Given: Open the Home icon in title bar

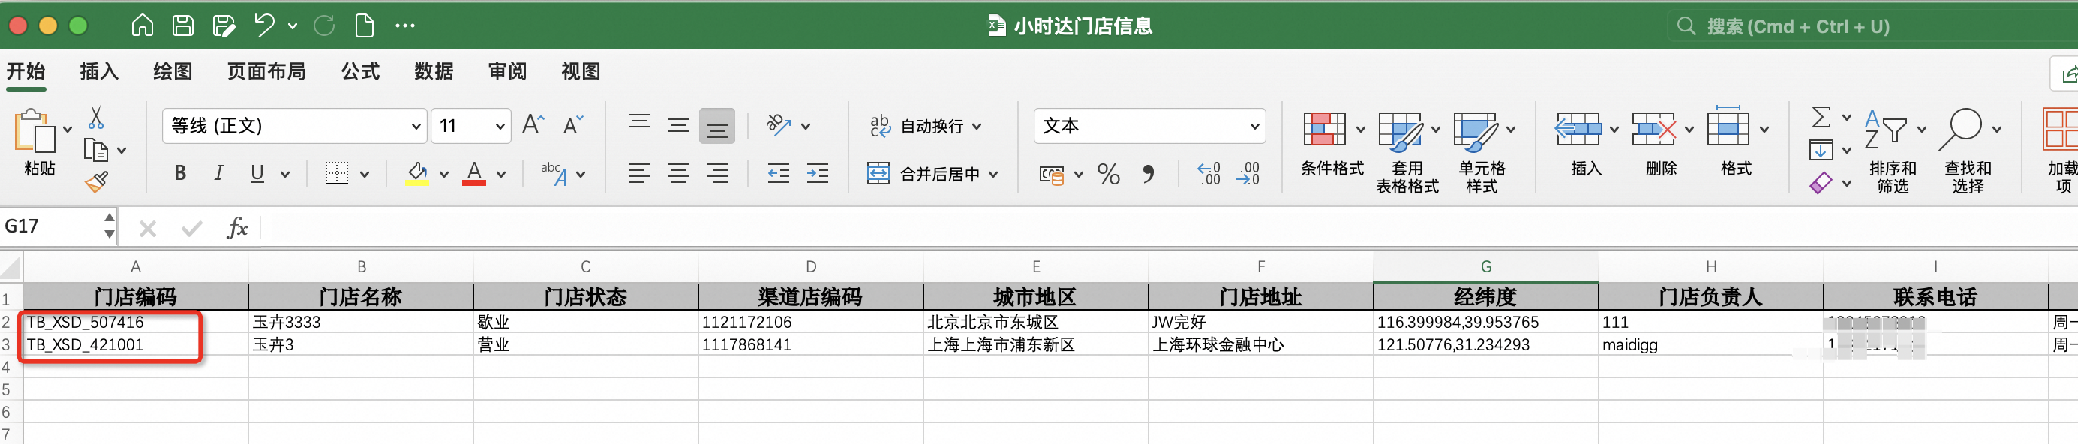Looking at the screenshot, I should pos(142,25).
